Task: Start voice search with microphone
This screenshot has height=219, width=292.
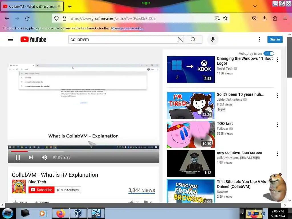Action: pyautogui.click(x=213, y=39)
